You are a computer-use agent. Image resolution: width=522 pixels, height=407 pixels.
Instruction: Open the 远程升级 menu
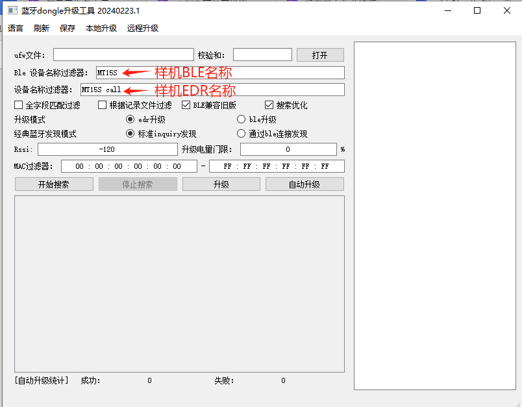(142, 29)
